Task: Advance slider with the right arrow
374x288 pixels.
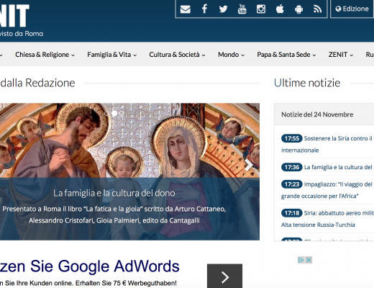Action: click(249, 165)
